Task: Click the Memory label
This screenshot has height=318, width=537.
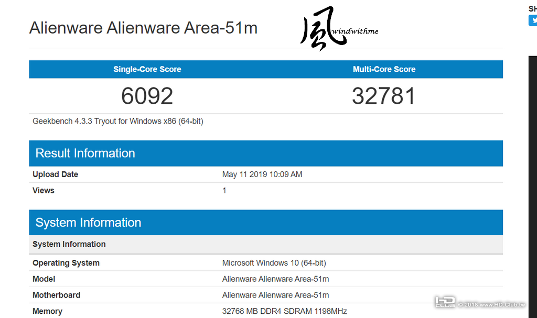Action: [47, 311]
